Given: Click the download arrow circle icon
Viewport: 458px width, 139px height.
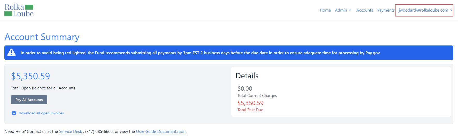Looking at the screenshot, I should click(14, 113).
